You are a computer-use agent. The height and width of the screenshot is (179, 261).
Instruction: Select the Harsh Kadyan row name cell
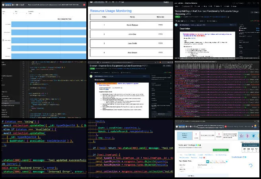click(x=132, y=25)
